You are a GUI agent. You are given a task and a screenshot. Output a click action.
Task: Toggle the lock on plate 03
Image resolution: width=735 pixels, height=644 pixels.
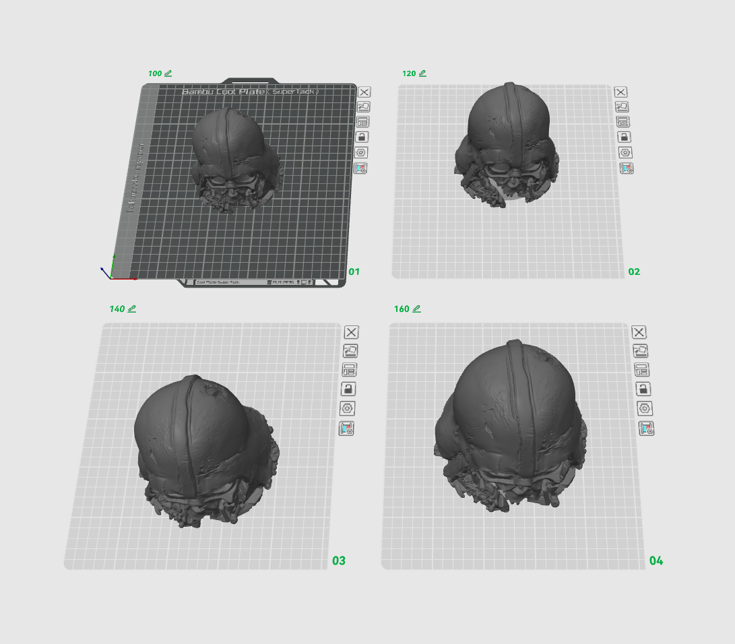(x=348, y=389)
